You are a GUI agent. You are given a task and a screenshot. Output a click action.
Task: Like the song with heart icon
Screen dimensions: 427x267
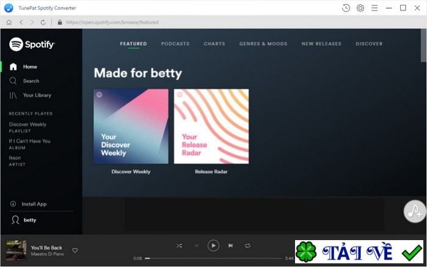pos(75,250)
